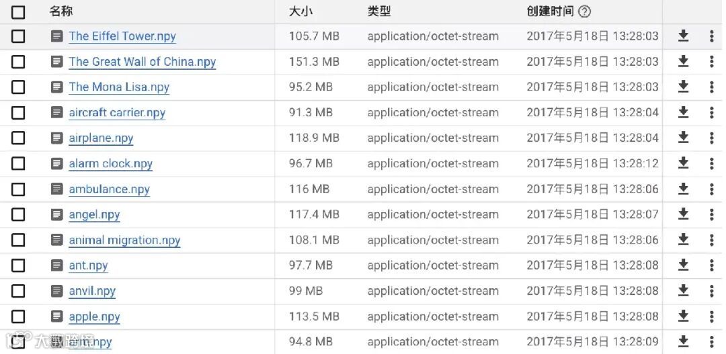Image resolution: width=726 pixels, height=354 pixels.
Task: Download the anvil.npy file
Action: [x=683, y=291]
